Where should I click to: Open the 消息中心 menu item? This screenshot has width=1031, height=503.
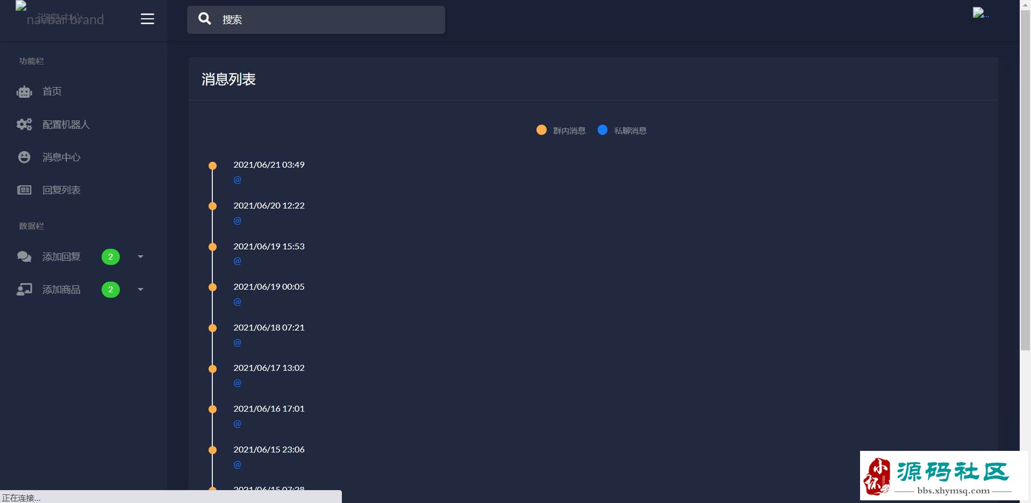click(61, 157)
